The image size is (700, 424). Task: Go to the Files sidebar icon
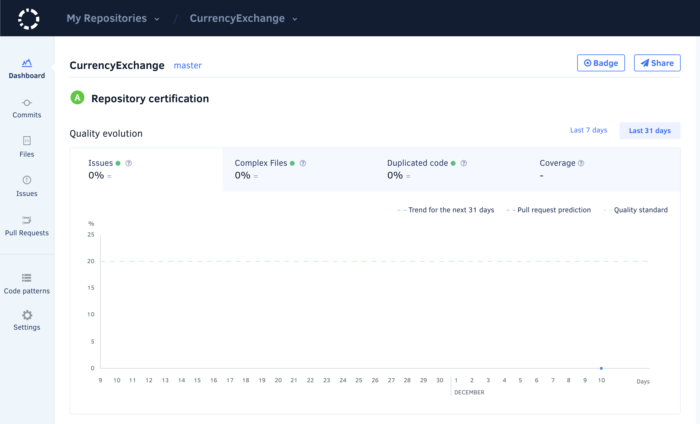coord(27,141)
